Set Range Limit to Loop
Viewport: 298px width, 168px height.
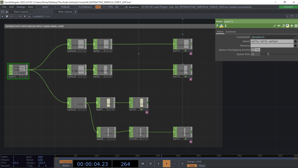click(x=192, y=166)
